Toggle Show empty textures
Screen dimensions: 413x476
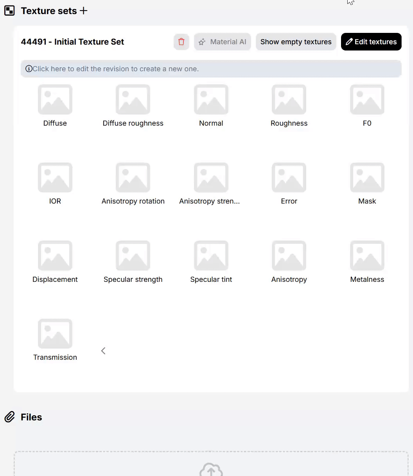click(x=296, y=42)
